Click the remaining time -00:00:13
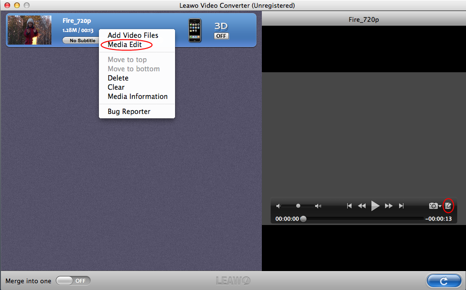Screen dimensions: 466x290 [x=438, y=219]
